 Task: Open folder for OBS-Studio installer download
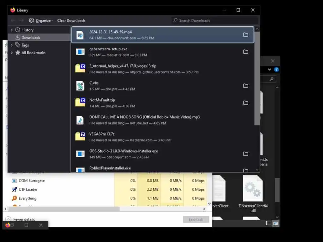pos(245,154)
